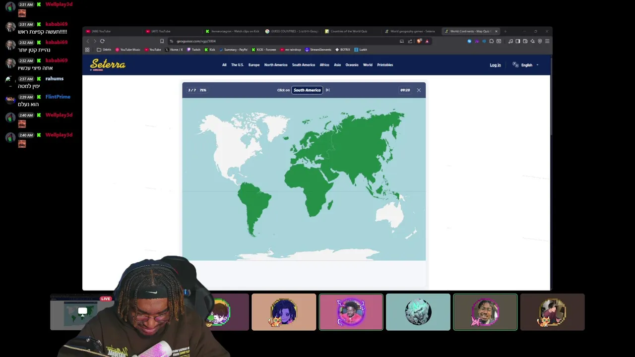Toggle the browser sidebar panel icon

point(517,41)
